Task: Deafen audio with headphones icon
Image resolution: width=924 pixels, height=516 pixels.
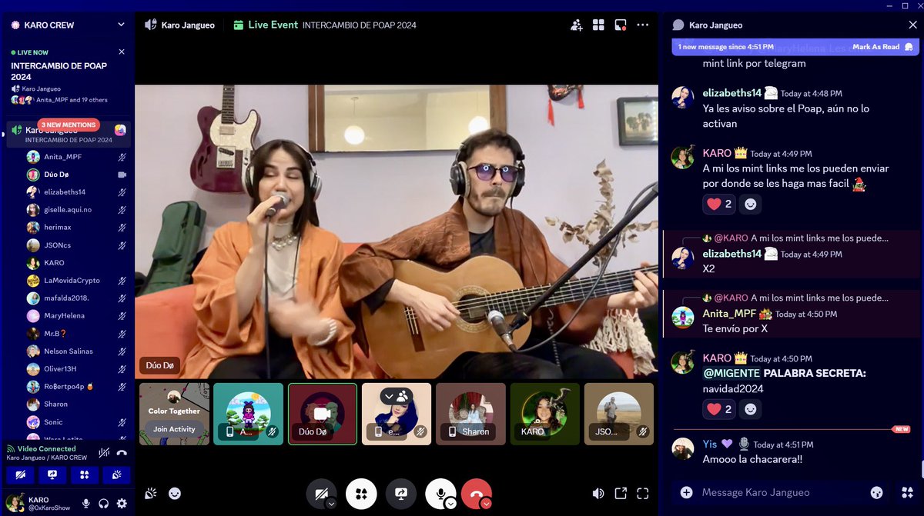Action: (104, 504)
